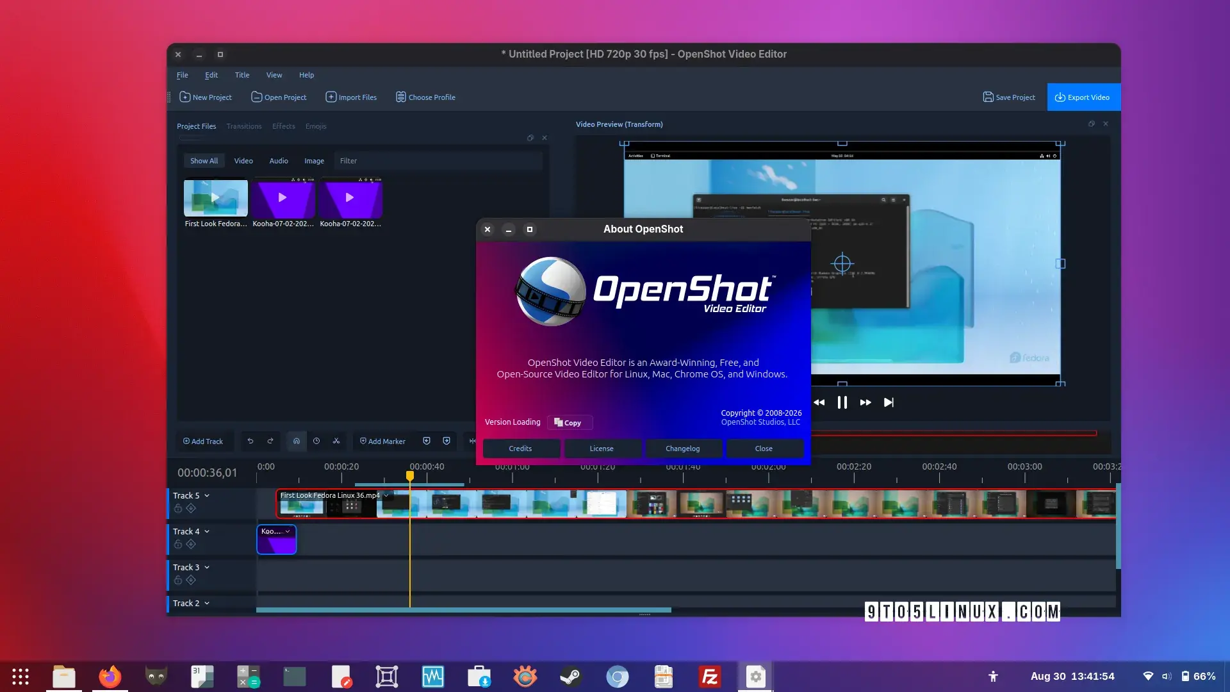1230x692 pixels.
Task: Launch Steam from the dock
Action: 571,677
